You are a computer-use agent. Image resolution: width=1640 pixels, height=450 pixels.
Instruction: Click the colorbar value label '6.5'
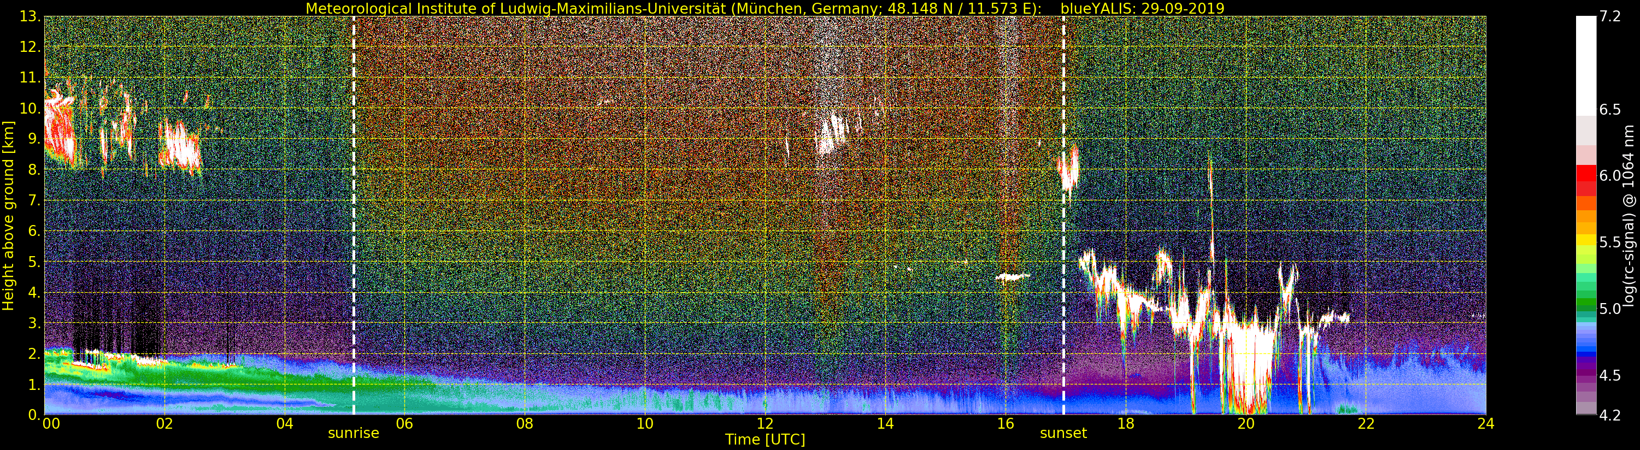[1609, 109]
